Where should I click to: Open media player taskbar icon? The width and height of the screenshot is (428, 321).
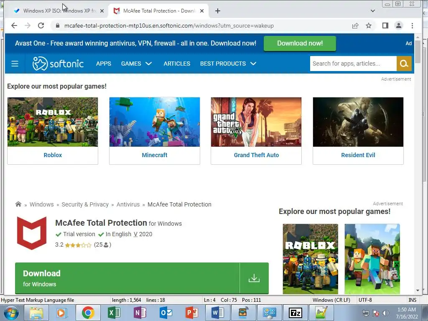pyautogui.click(x=62, y=313)
